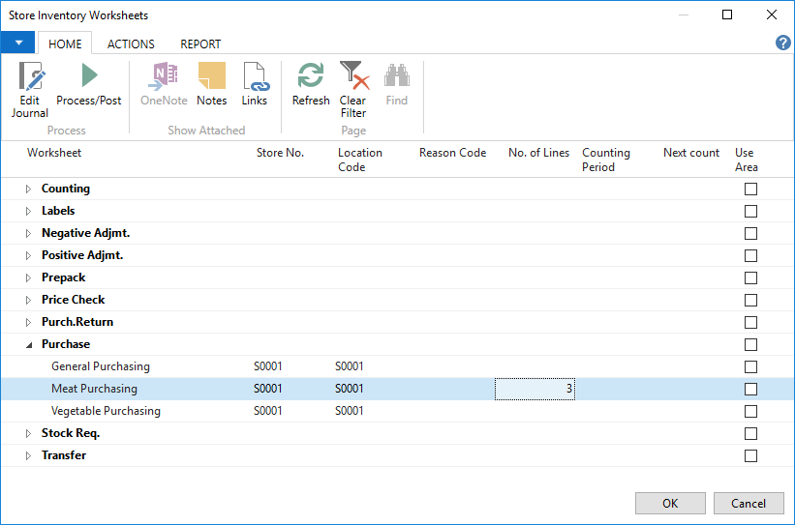Open the REPORT tab
The height and width of the screenshot is (525, 795).
pyautogui.click(x=200, y=44)
